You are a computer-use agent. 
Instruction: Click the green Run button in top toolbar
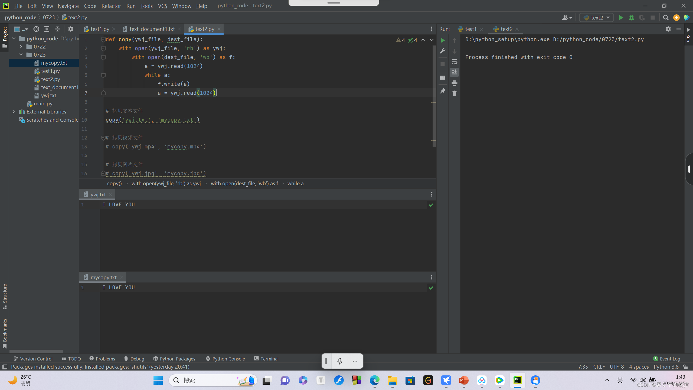point(621,18)
